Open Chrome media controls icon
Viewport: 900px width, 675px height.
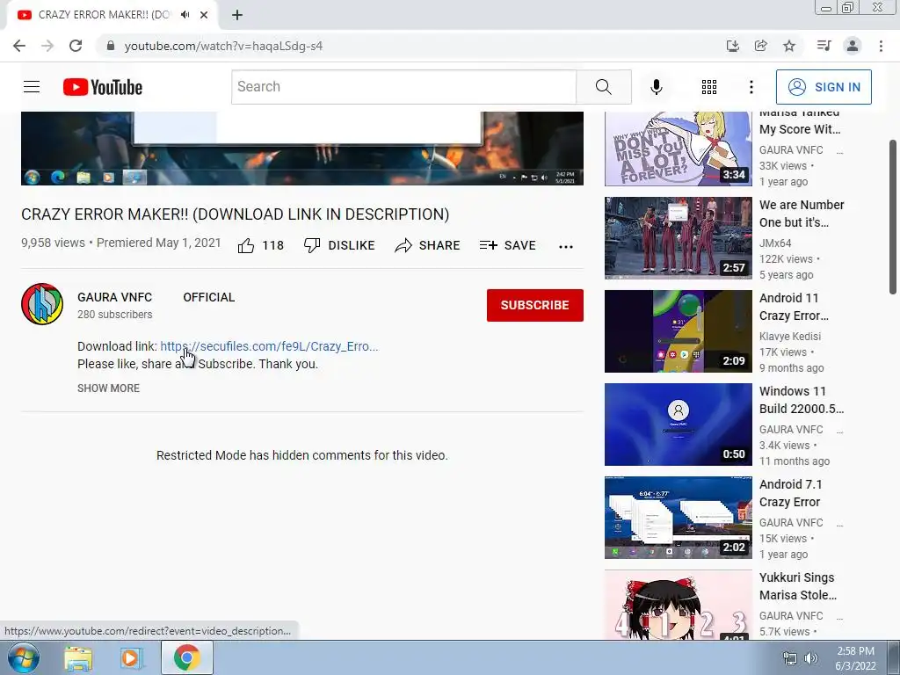coord(824,46)
